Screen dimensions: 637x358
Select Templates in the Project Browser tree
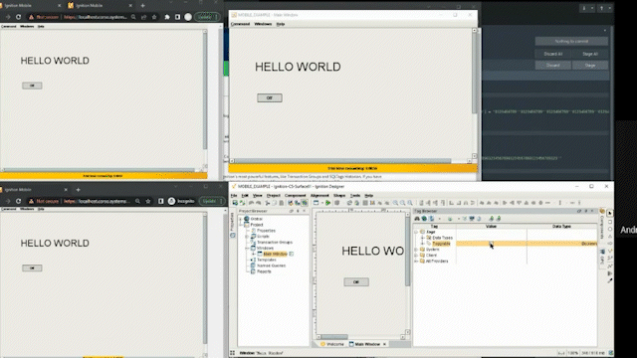click(267, 260)
